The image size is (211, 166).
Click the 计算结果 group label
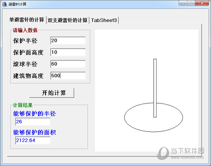[23, 105]
